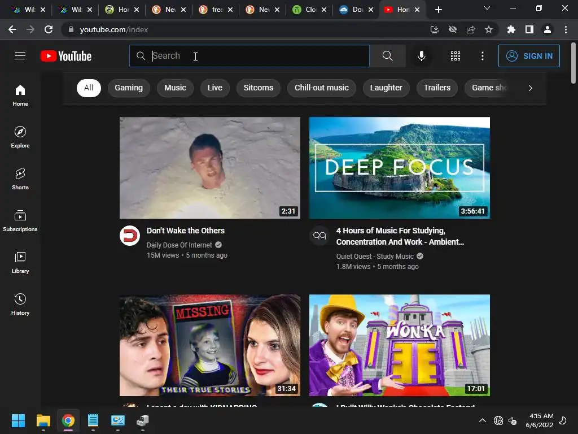Start voice search with the microphone
Image resolution: width=578 pixels, height=434 pixels.
[x=421, y=56]
